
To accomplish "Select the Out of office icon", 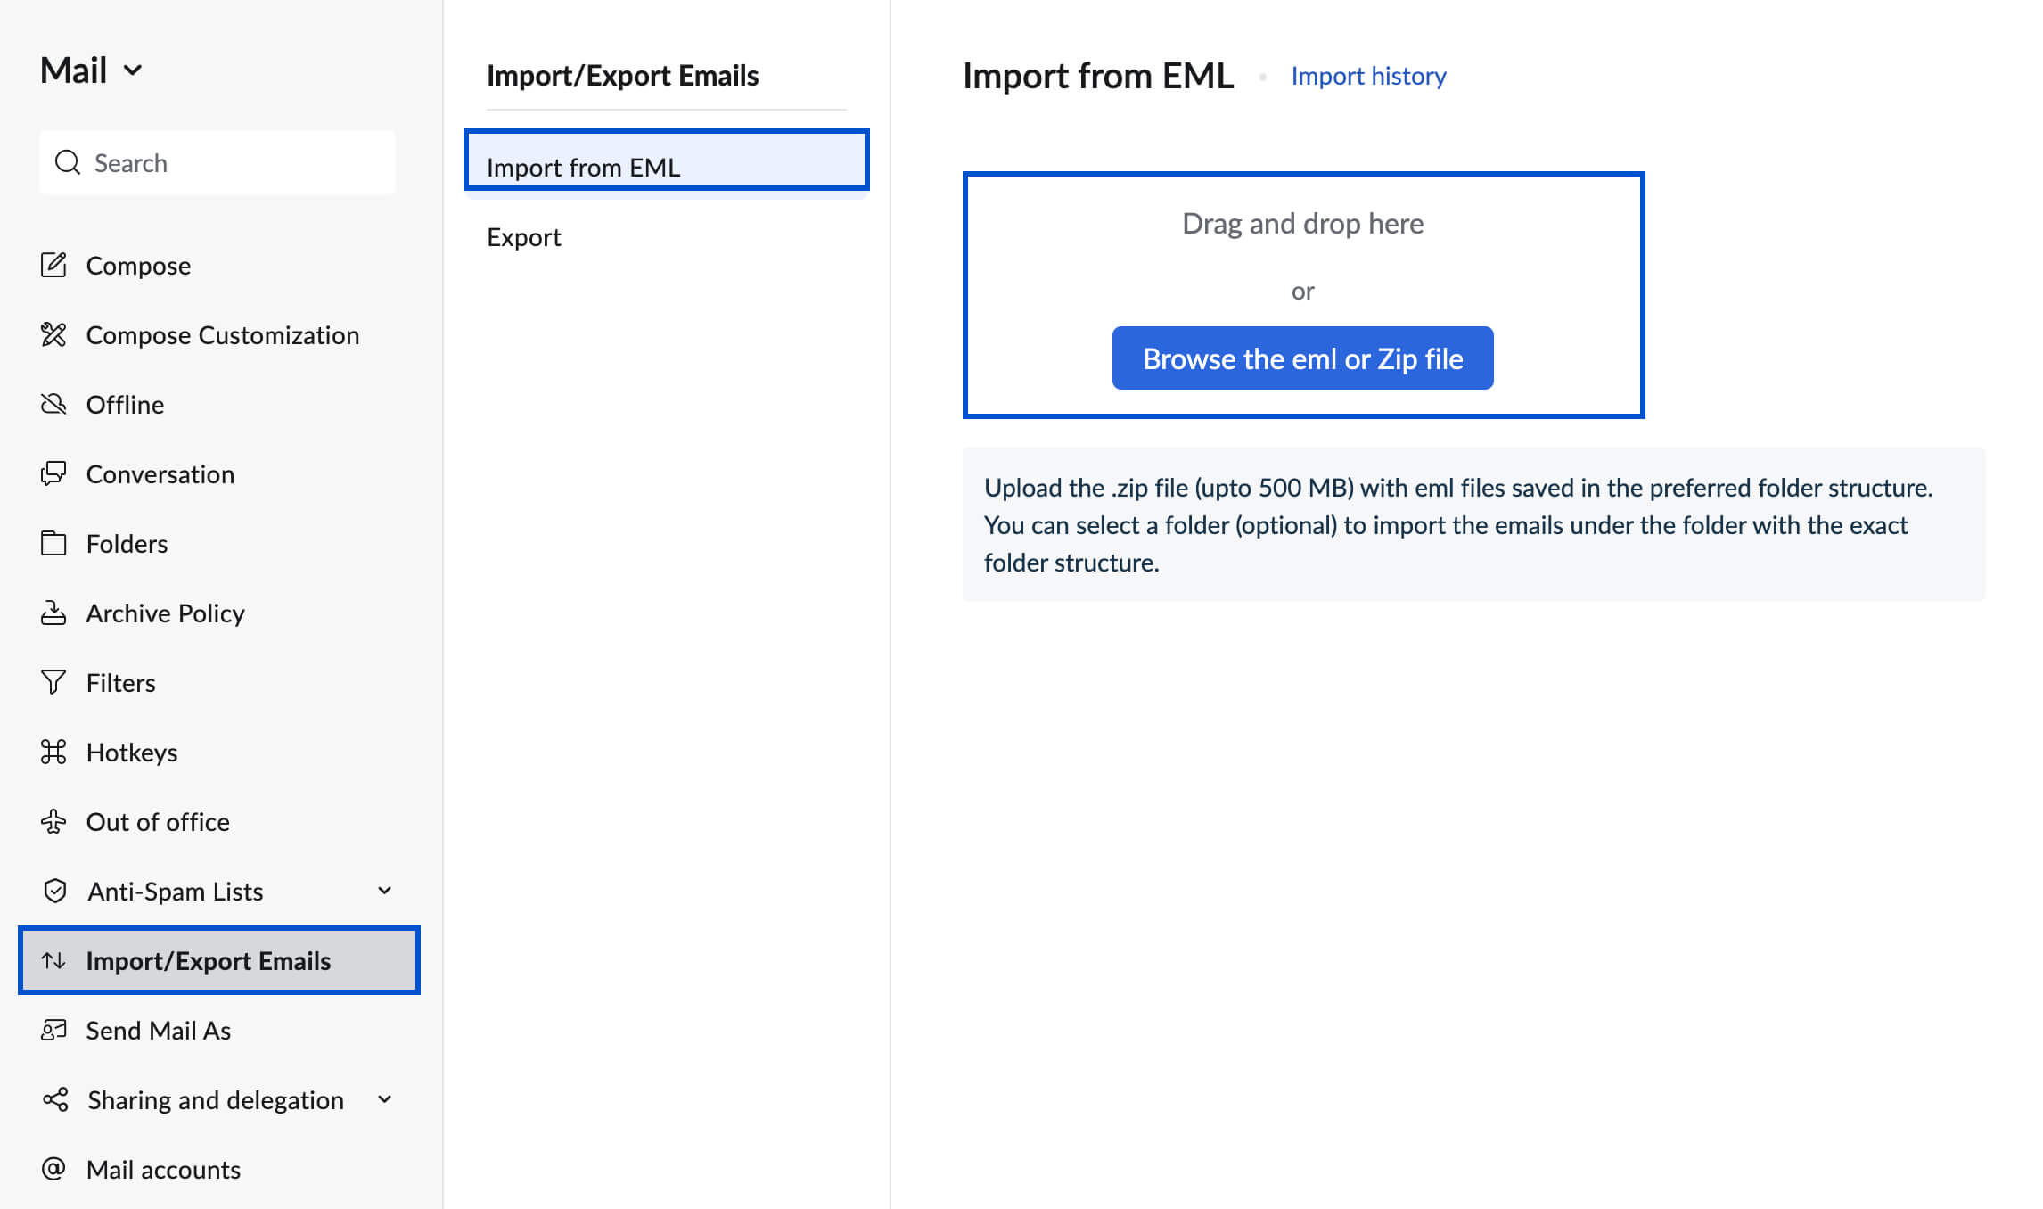I will coord(53,822).
